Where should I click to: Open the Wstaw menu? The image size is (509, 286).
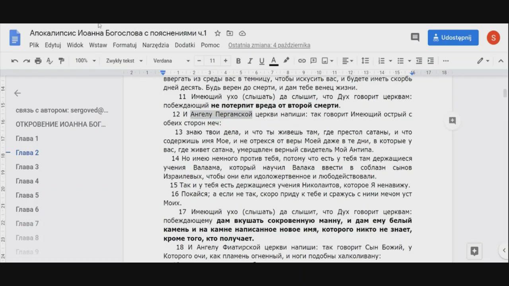(98, 45)
